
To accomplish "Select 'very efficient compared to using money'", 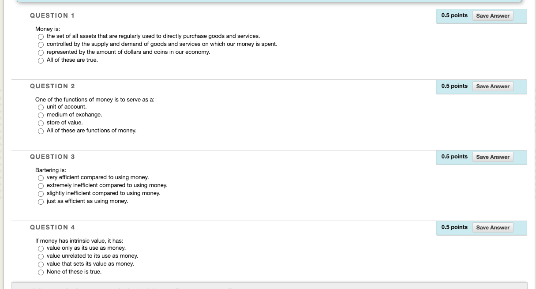I will point(41,178).
